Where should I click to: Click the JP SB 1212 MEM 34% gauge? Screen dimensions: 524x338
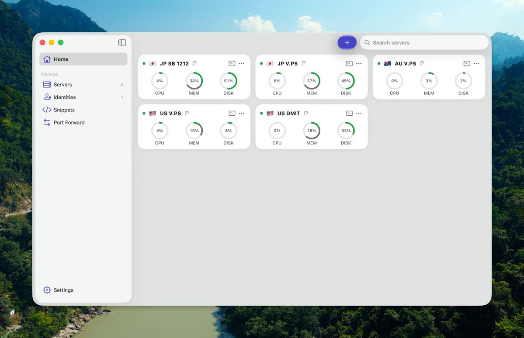coord(194,81)
